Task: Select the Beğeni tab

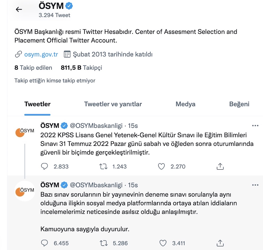Action: [239, 104]
